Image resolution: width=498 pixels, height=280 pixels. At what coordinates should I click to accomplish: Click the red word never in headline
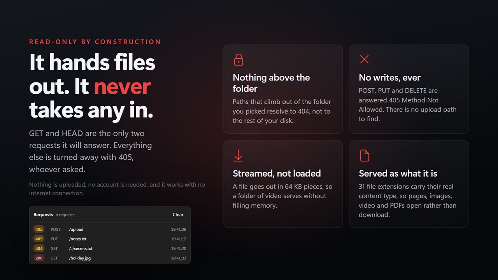pyautogui.click(x=122, y=86)
